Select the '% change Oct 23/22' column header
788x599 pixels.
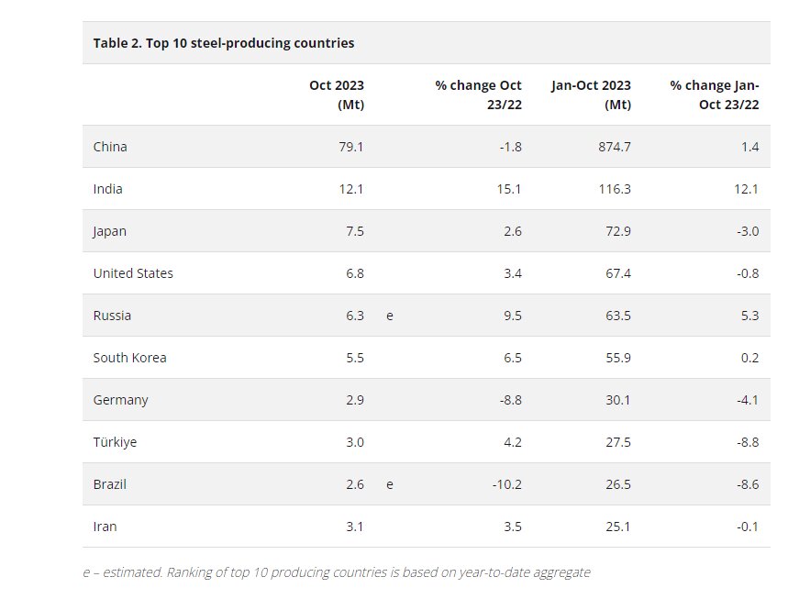coord(479,94)
